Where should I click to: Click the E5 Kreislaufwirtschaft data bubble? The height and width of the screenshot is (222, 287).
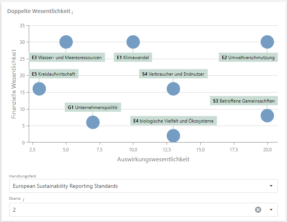click(39, 89)
